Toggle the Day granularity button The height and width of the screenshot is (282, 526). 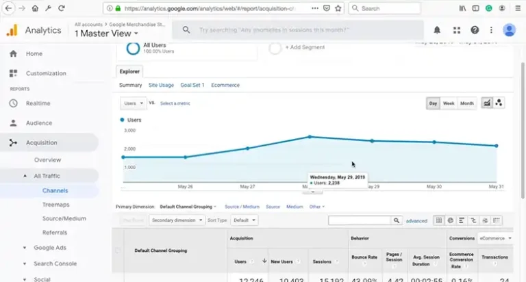[433, 103]
